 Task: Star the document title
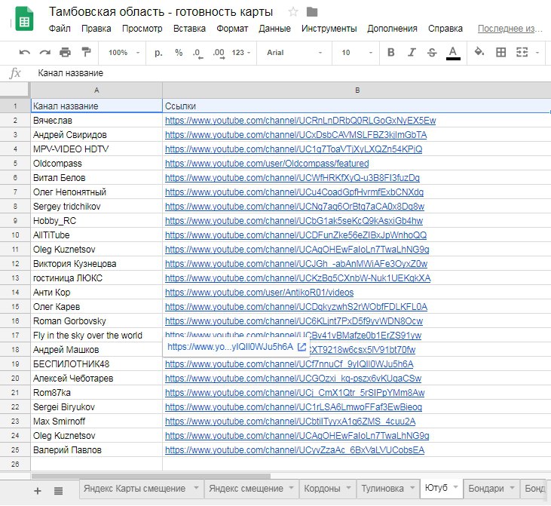(293, 12)
